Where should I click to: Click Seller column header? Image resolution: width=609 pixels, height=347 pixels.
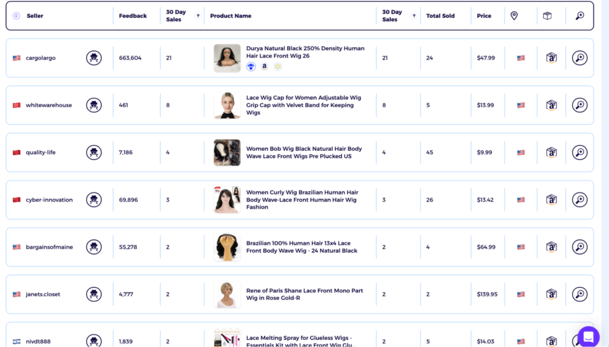(x=35, y=16)
